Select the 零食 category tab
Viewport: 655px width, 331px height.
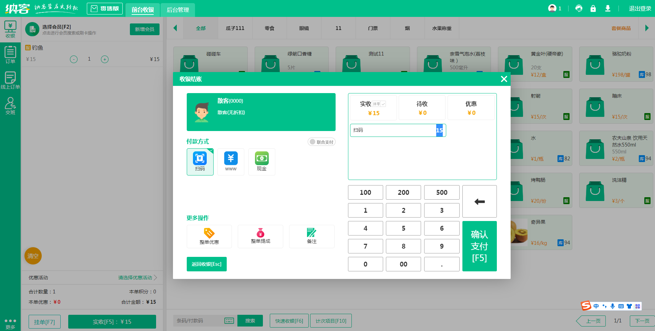click(x=269, y=28)
